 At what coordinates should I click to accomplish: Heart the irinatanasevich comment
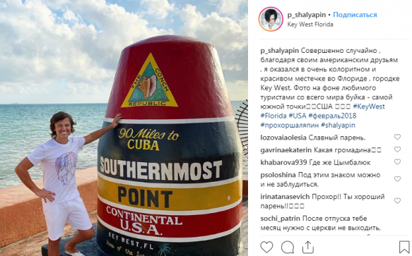pos(397,201)
